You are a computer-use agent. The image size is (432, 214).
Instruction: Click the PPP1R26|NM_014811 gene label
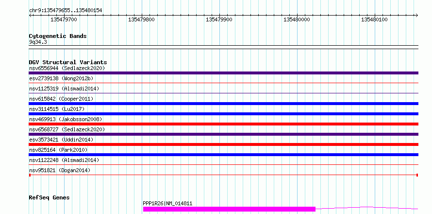tap(167, 203)
